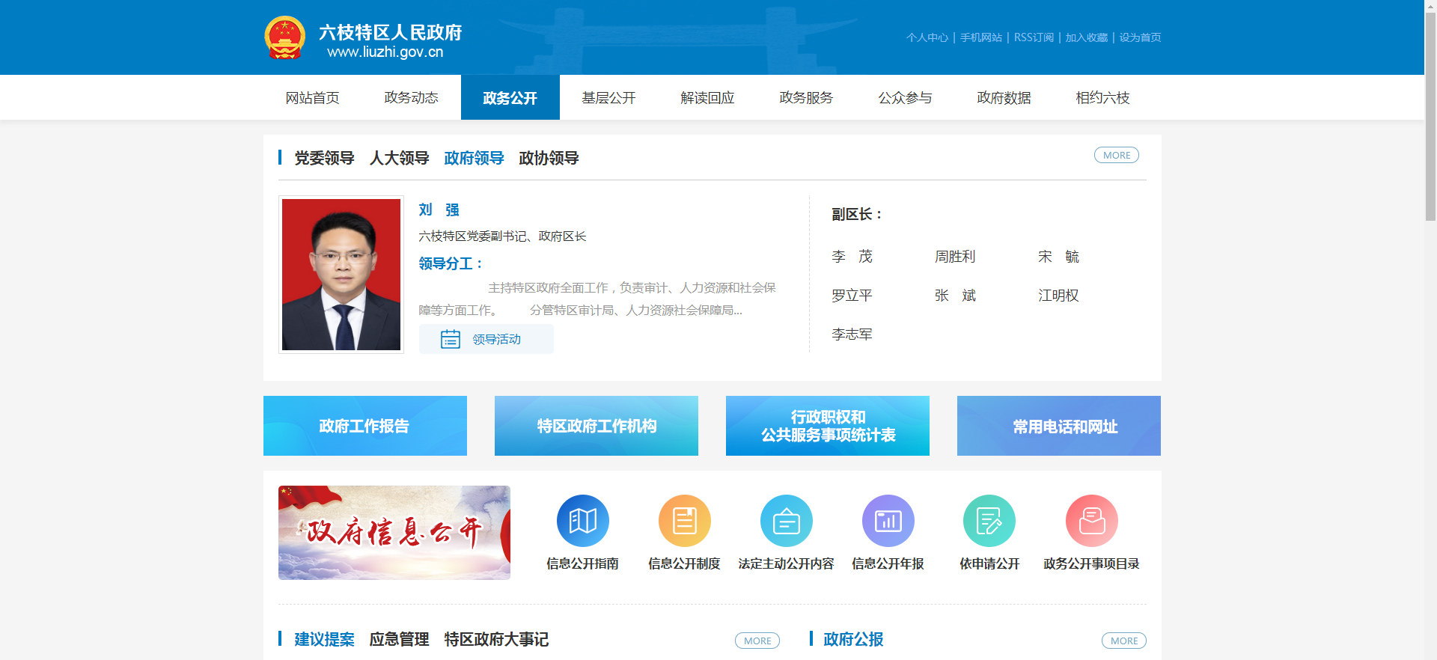Image resolution: width=1437 pixels, height=660 pixels.
Task: Switch to the 政协领导 tab
Action: [549, 158]
